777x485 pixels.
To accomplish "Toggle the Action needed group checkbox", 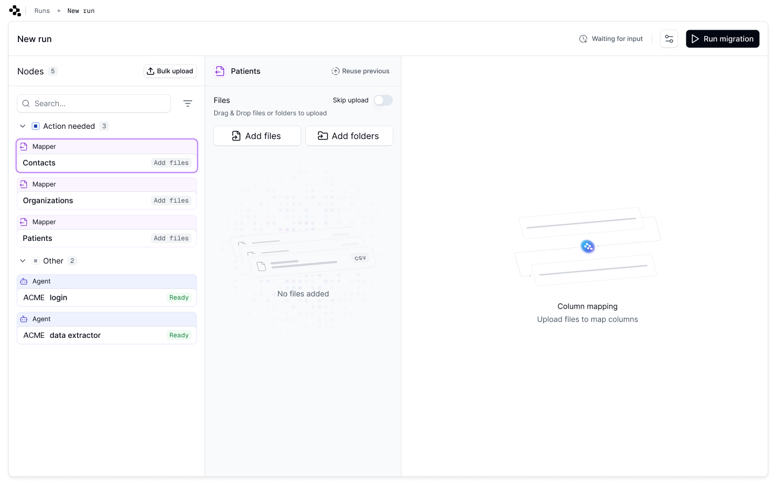I will click(35, 126).
